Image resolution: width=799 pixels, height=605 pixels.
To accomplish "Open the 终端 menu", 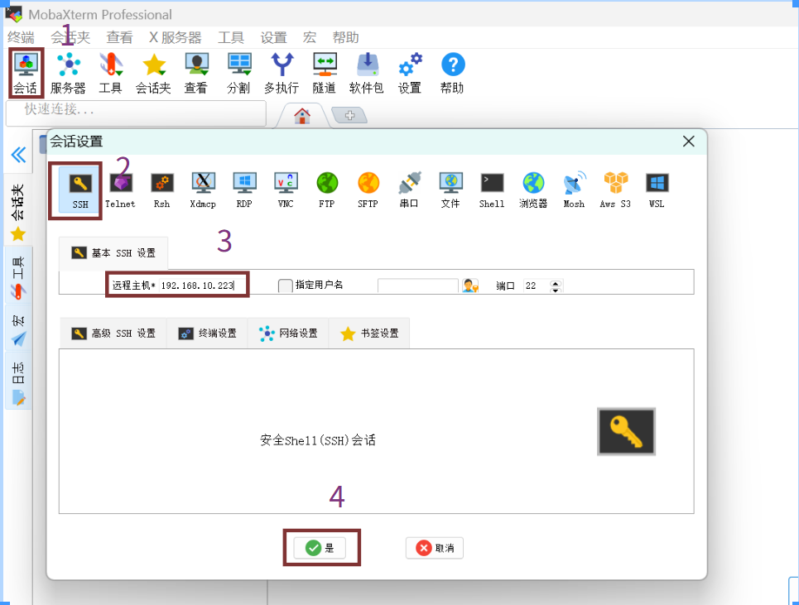I will coord(21,38).
